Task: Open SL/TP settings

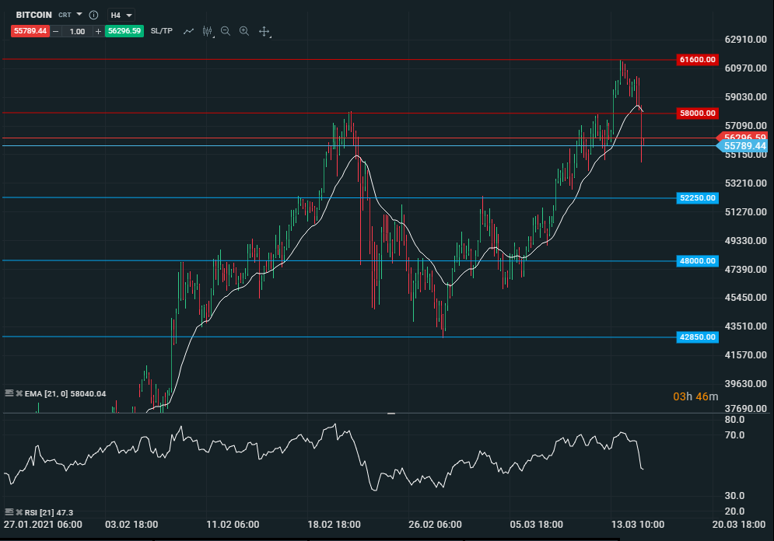Action: tap(162, 30)
